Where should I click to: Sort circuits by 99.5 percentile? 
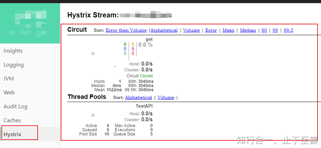pos(289,30)
